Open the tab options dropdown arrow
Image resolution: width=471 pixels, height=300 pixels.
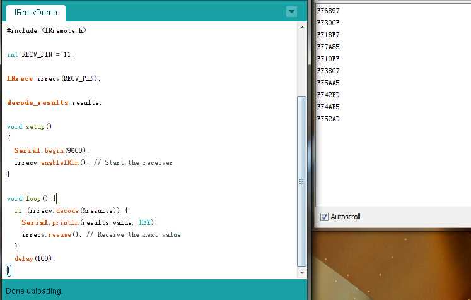[291, 12]
